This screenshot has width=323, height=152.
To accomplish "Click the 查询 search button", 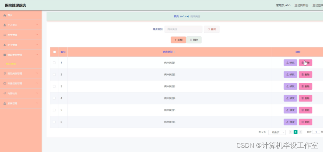I will (212, 29).
